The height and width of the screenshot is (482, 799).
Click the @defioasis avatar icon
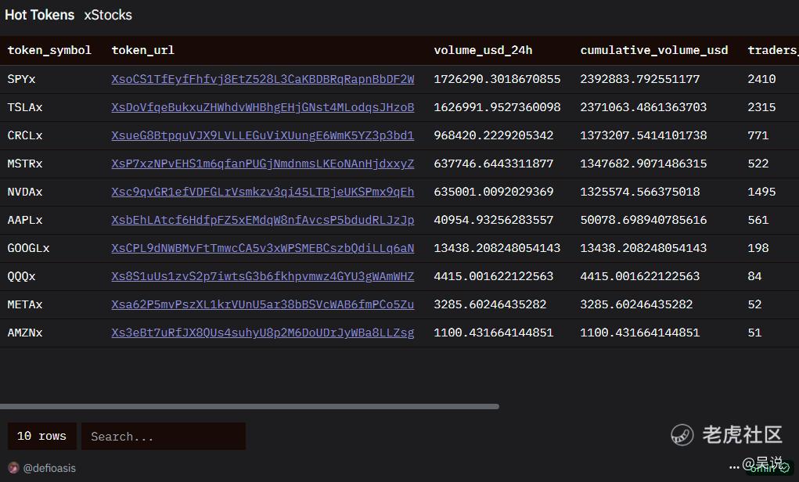(14, 468)
